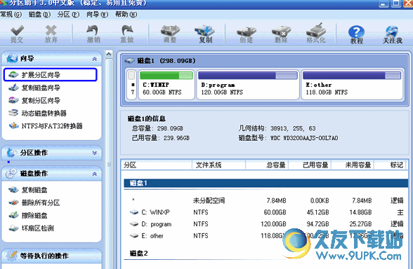
Task: Select the D: program row in the partition list
Action: pos(266,224)
